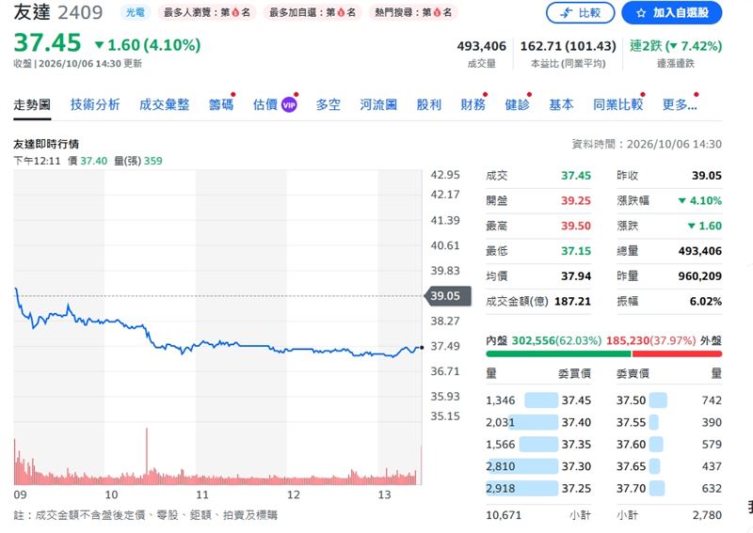753x533 pixels.
Task: Open the 估價 tab
Action: 265,104
